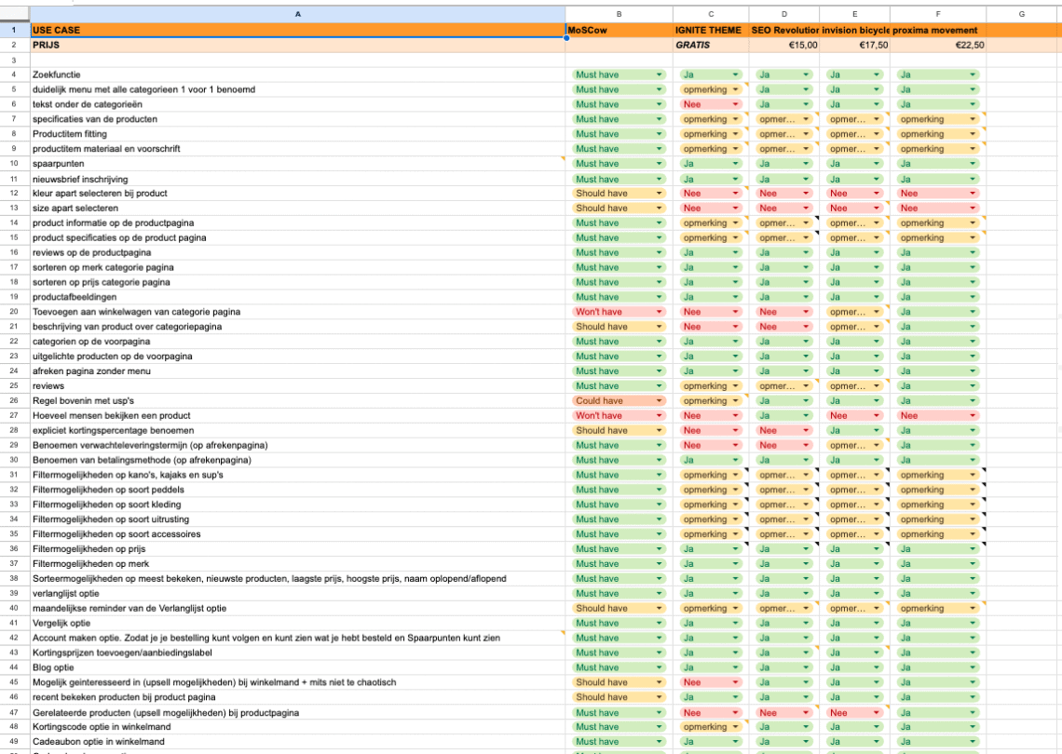The height and width of the screenshot is (754, 1062).
Task: Open MoSCoW dropdown for Cadeaubon optie in winkelmand
Action: click(x=619, y=742)
